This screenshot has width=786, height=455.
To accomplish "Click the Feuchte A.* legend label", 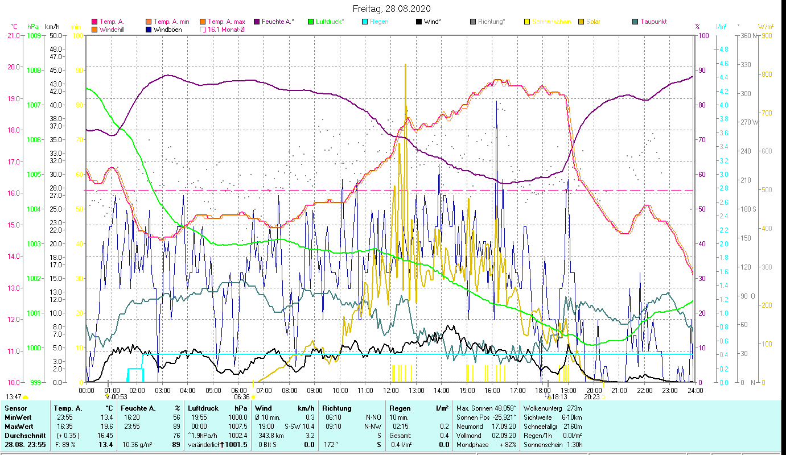I will pyautogui.click(x=278, y=22).
